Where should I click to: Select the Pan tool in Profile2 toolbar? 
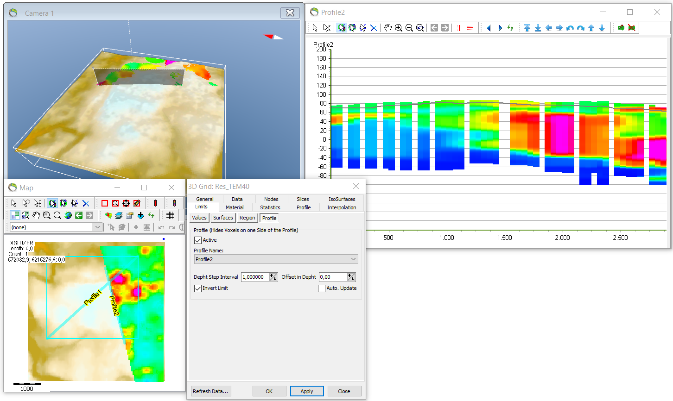tap(388, 28)
